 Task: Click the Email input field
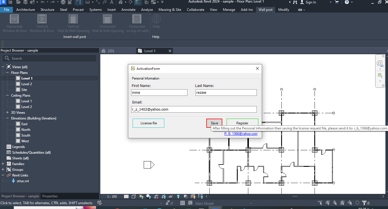(194, 109)
